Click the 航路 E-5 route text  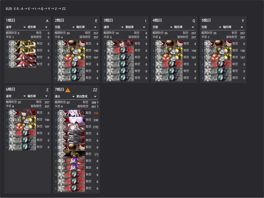[x=36, y=9]
